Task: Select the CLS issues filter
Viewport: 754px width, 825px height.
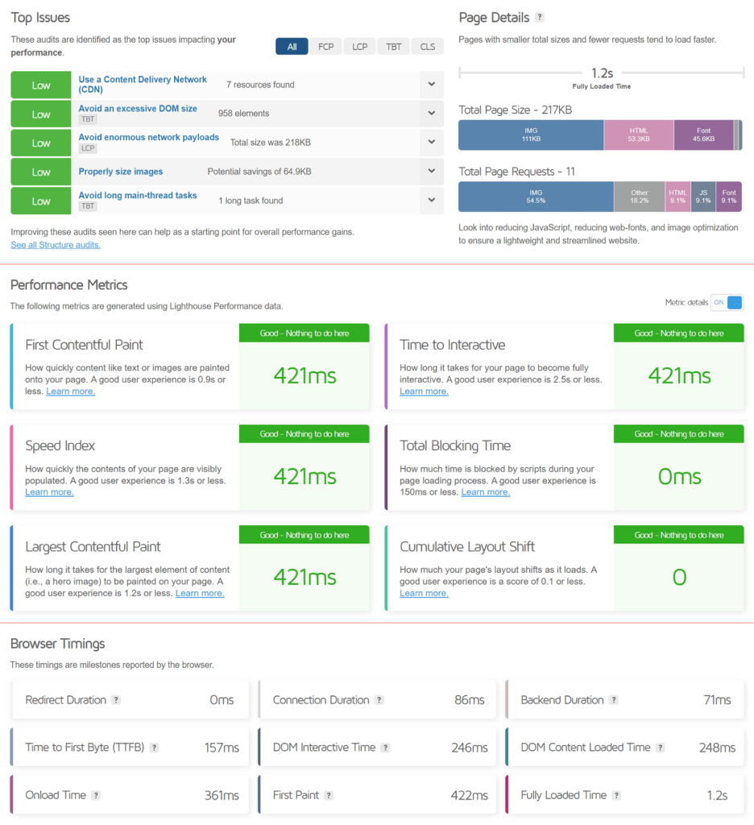Action: click(428, 46)
